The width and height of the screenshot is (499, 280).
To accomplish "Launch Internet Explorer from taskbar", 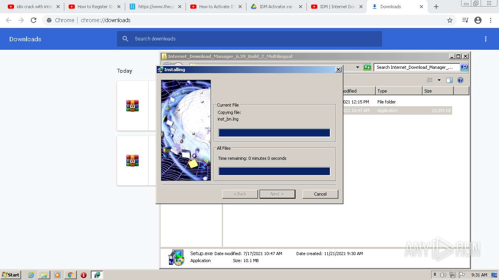I will (31, 275).
